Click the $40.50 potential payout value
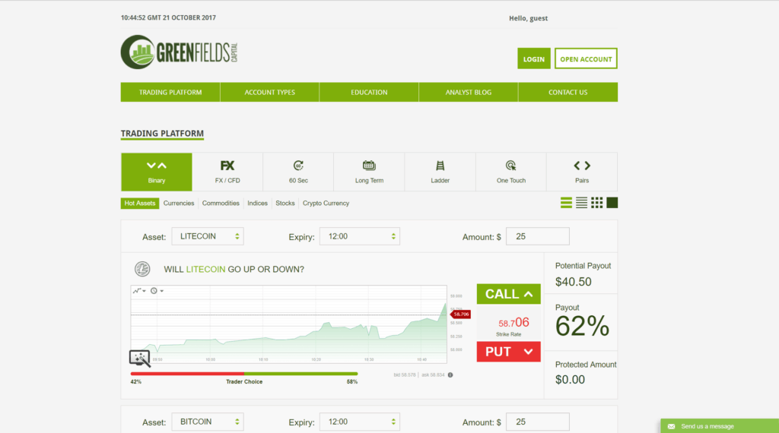The width and height of the screenshot is (779, 433). click(x=574, y=282)
